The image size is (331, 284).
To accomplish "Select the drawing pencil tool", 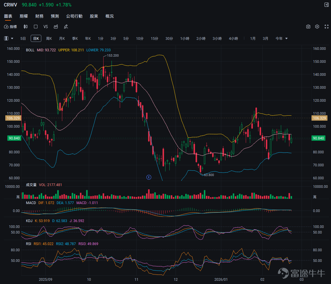I will pyautogui.click(x=66, y=27).
